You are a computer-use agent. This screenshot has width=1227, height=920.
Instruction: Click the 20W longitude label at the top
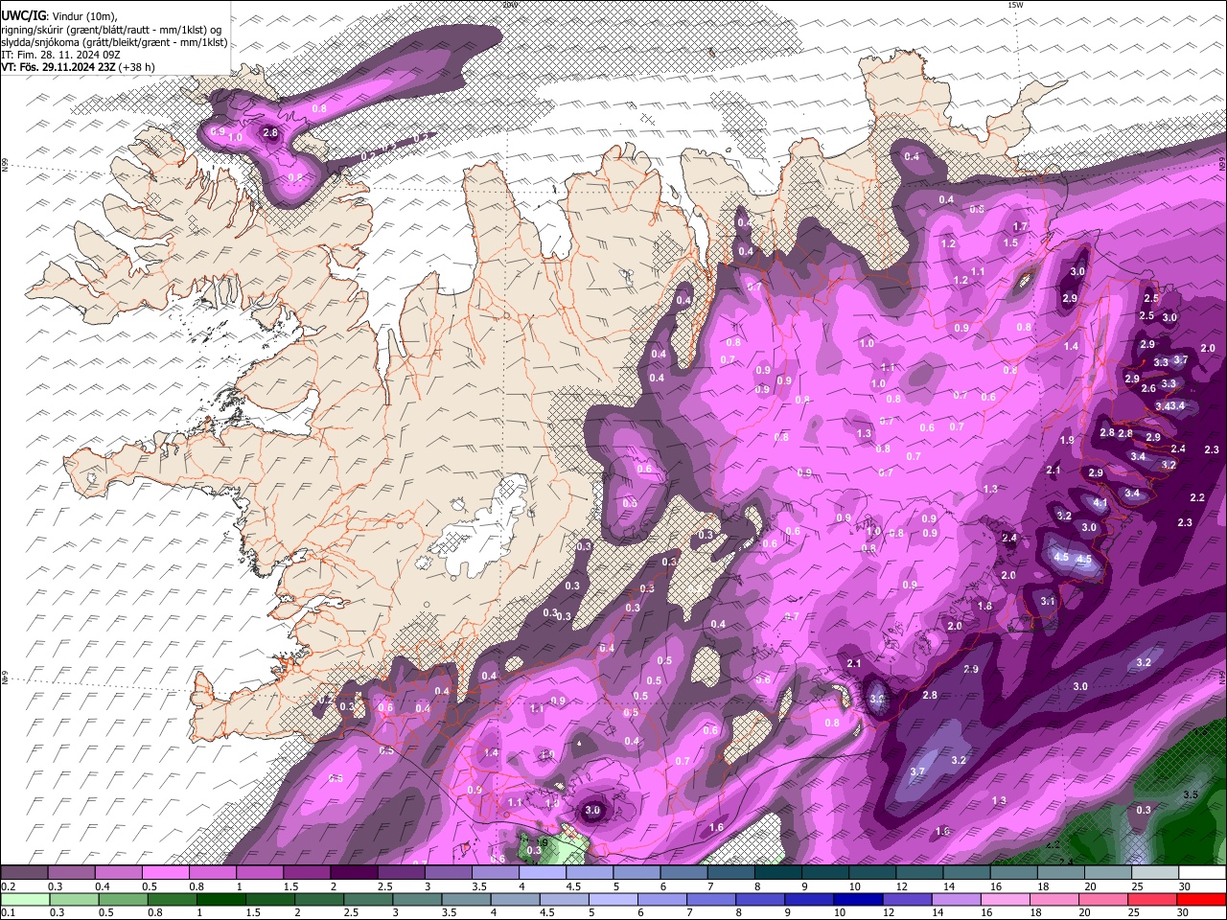(509, 5)
